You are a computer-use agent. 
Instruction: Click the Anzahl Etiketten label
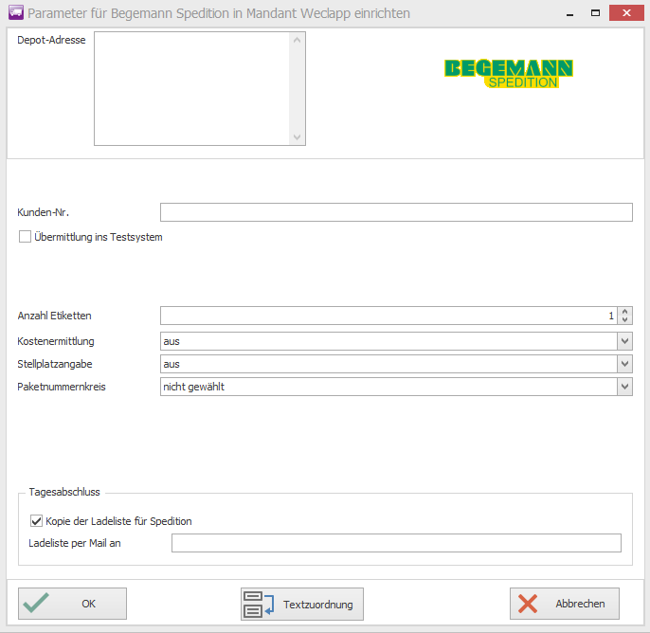(x=54, y=316)
